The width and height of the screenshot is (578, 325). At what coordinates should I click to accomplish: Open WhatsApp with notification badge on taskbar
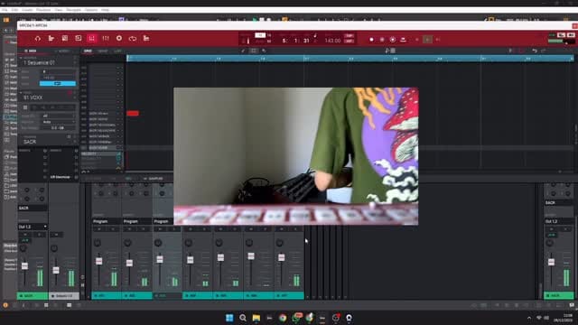[296, 318]
